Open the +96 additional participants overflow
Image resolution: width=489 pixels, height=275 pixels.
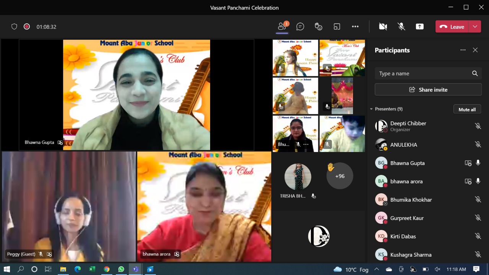pos(340,176)
